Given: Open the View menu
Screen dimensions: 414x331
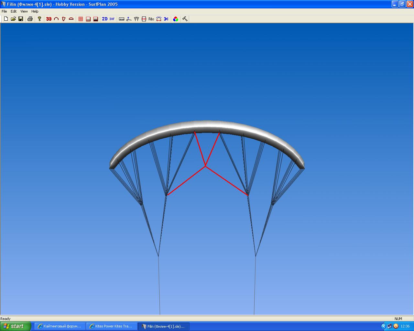Looking at the screenshot, I should point(24,11).
